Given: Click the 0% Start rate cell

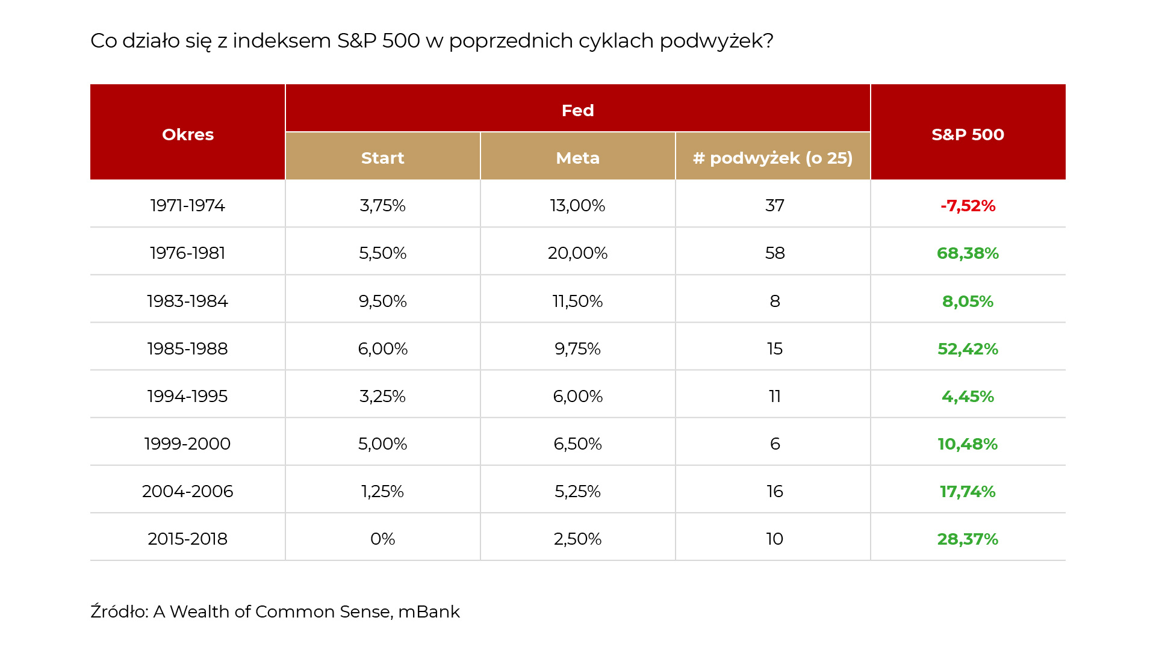Looking at the screenshot, I should pyautogui.click(x=382, y=539).
